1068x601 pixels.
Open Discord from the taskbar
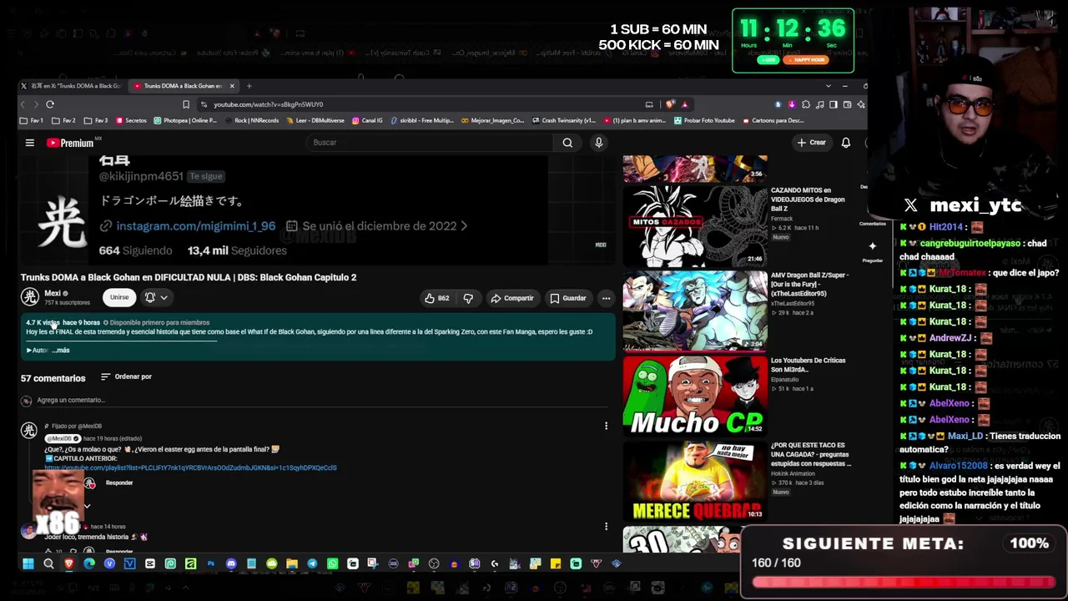click(231, 563)
